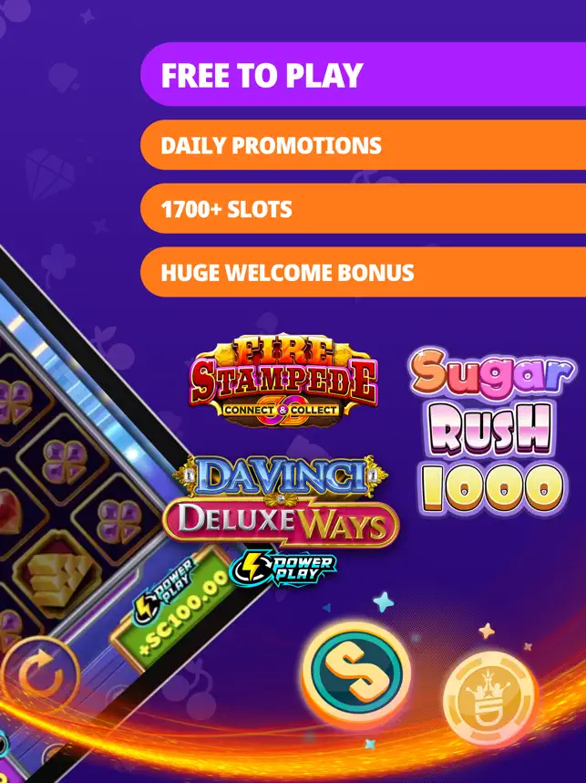Click the Fire Stampede game logo
This screenshot has width=586, height=783.
[x=283, y=381]
